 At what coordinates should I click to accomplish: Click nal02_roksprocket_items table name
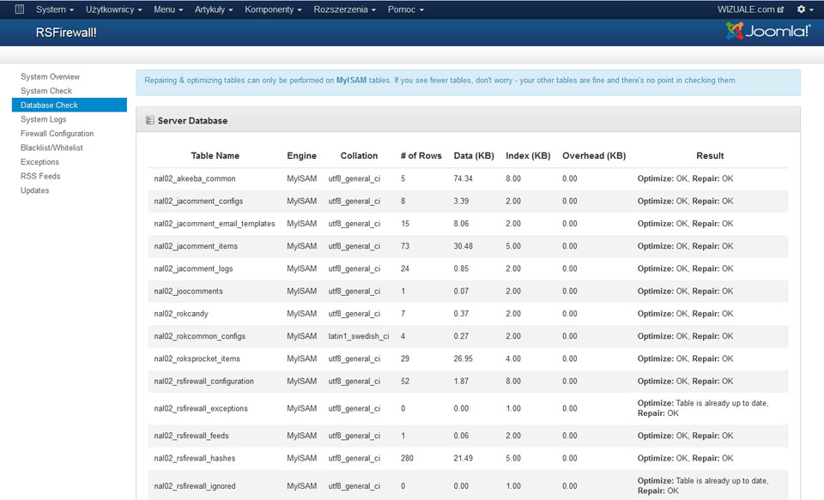pyautogui.click(x=197, y=359)
